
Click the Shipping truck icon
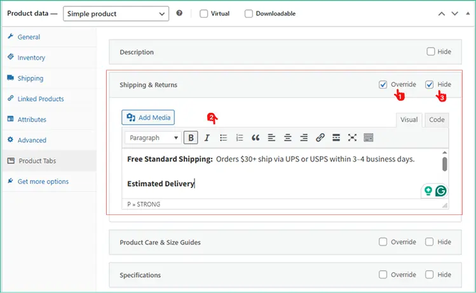coord(11,77)
